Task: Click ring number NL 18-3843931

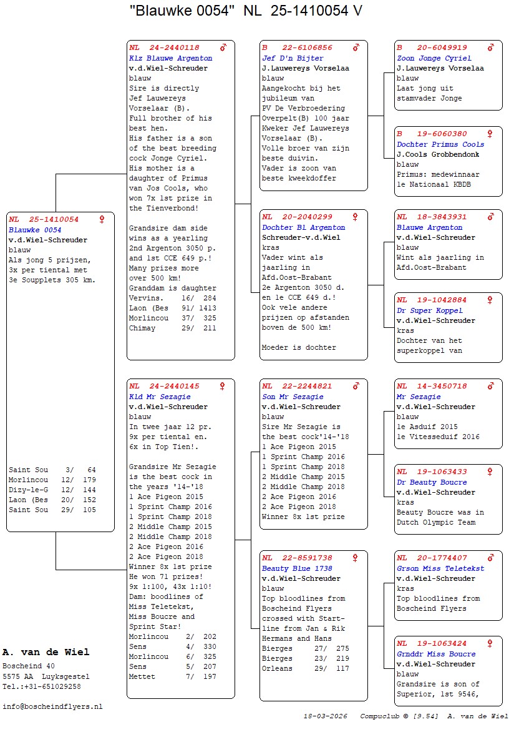Action: pyautogui.click(x=432, y=217)
